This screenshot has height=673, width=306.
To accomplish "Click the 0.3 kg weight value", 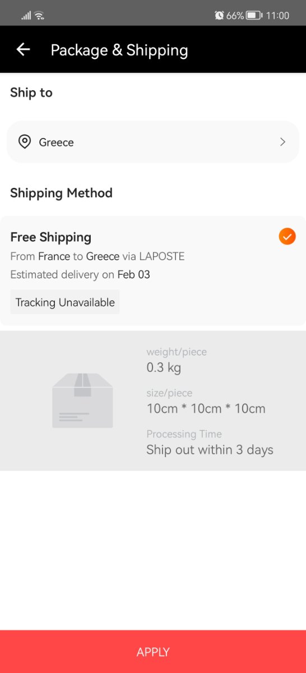I will (164, 368).
